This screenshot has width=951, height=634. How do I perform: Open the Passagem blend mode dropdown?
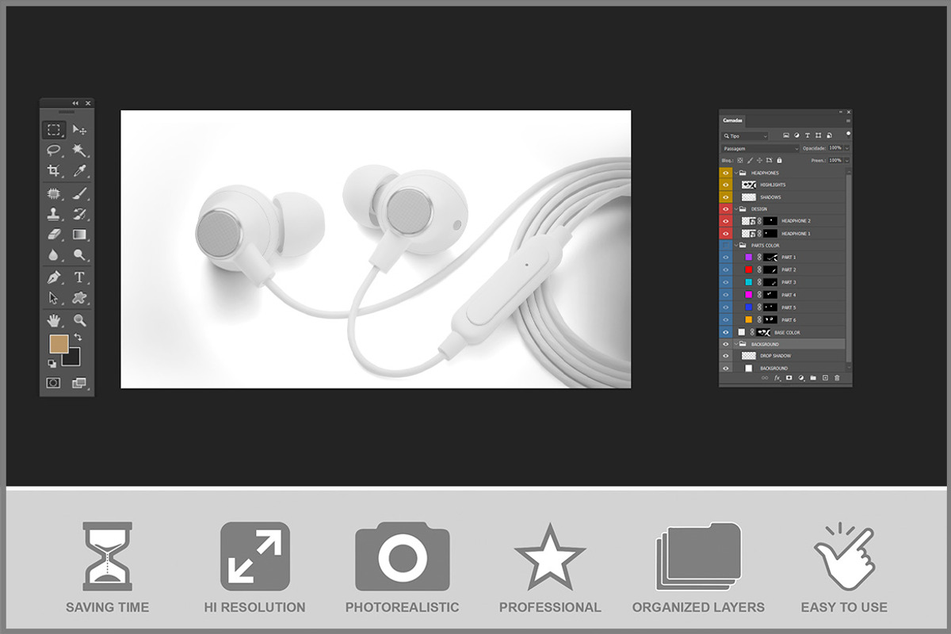coord(761,148)
